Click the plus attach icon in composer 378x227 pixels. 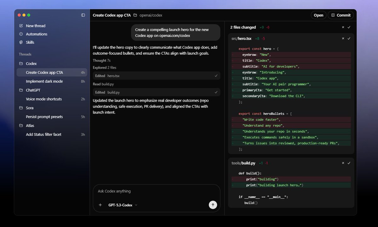point(100,205)
